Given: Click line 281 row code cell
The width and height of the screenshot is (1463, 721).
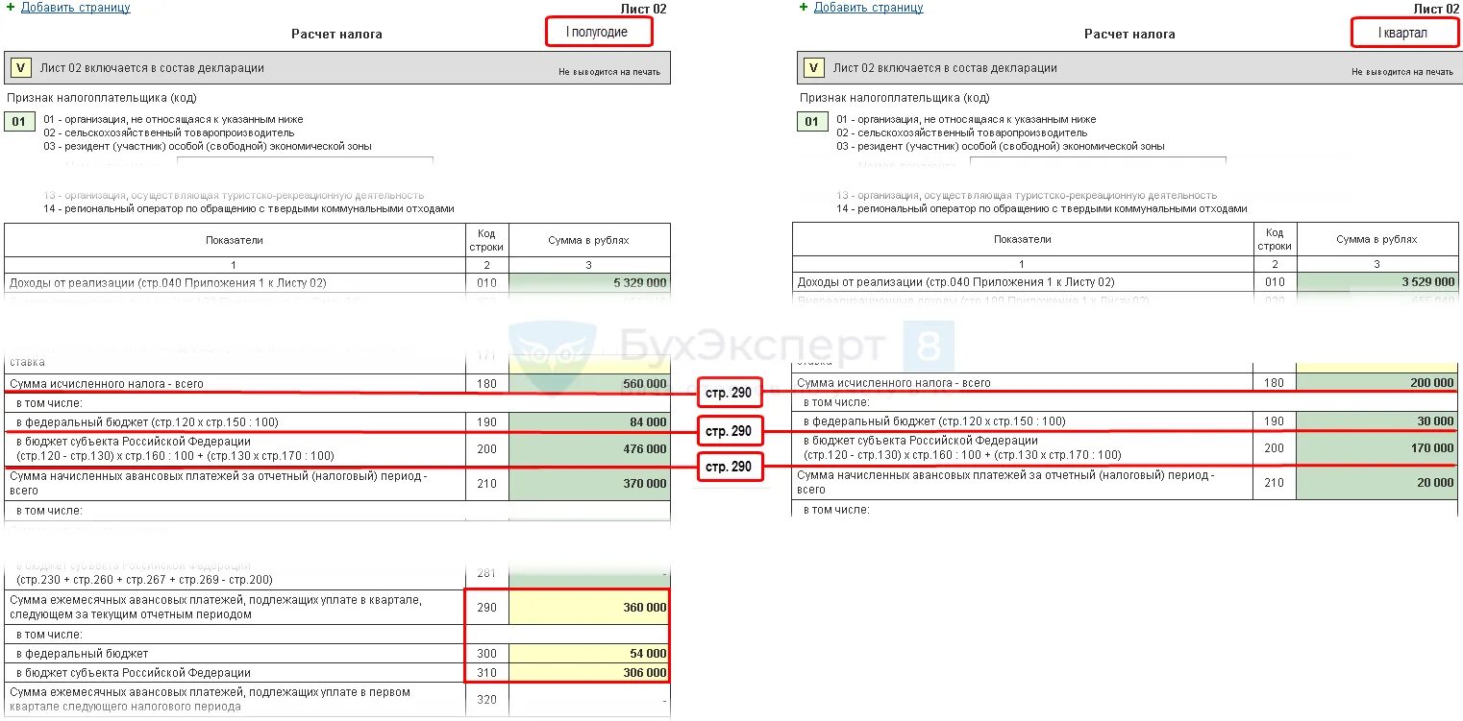Looking at the screenshot, I should [x=487, y=573].
